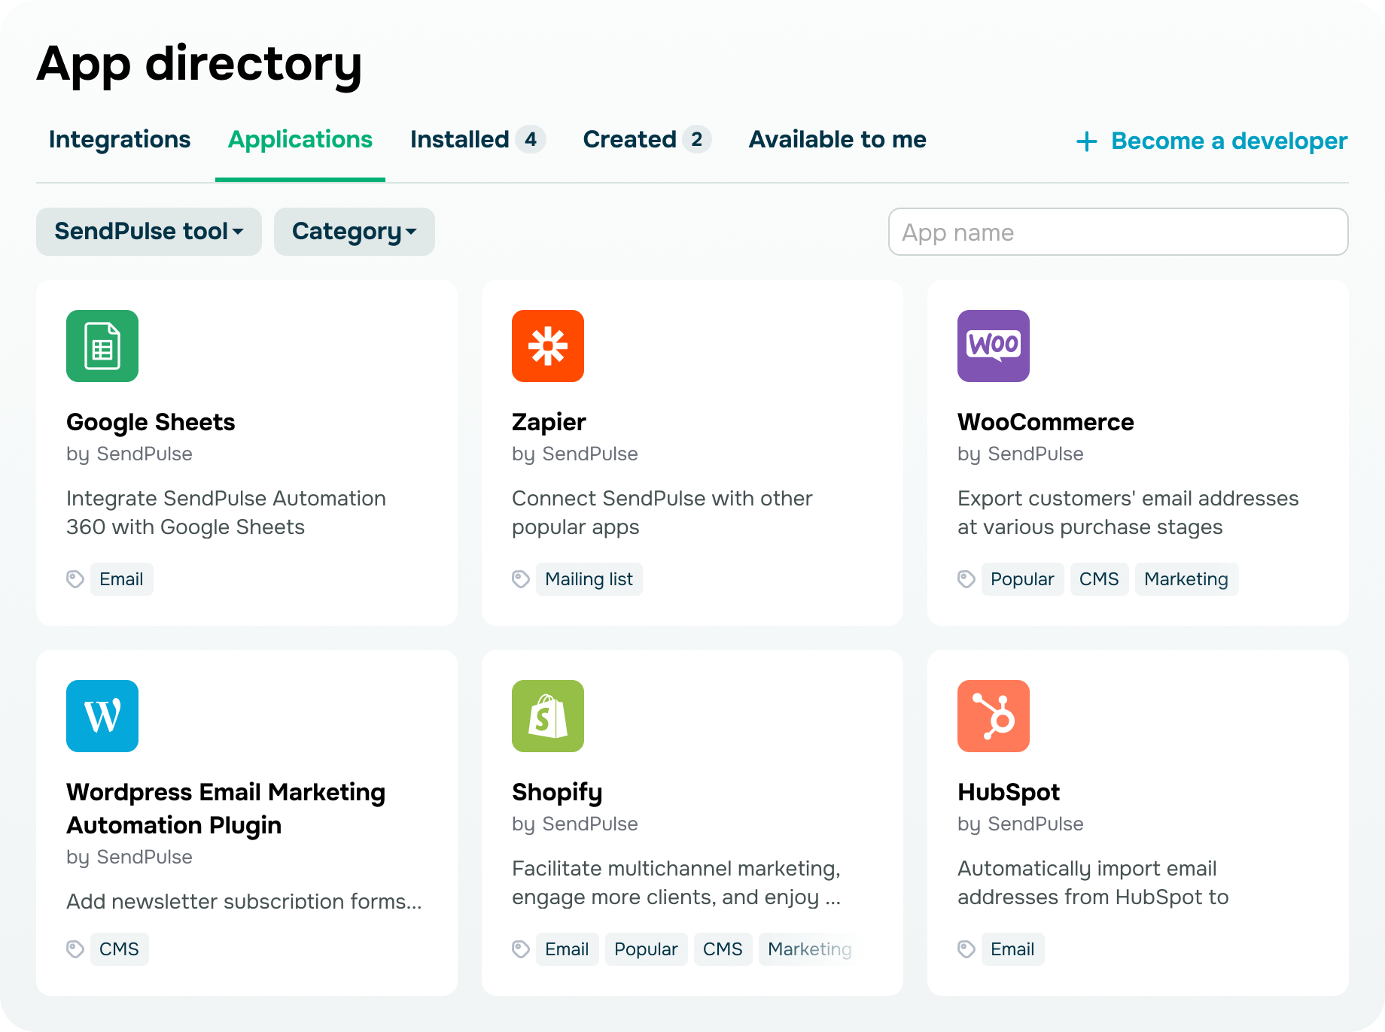Expand the SendPulse tool dropdown
Viewport: 1385px width, 1032px height.
point(149,232)
